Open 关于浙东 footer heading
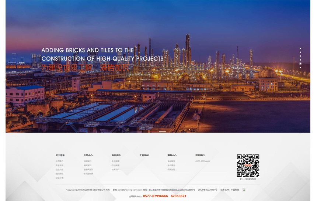The width and height of the screenshot is (317, 201). 60,155
